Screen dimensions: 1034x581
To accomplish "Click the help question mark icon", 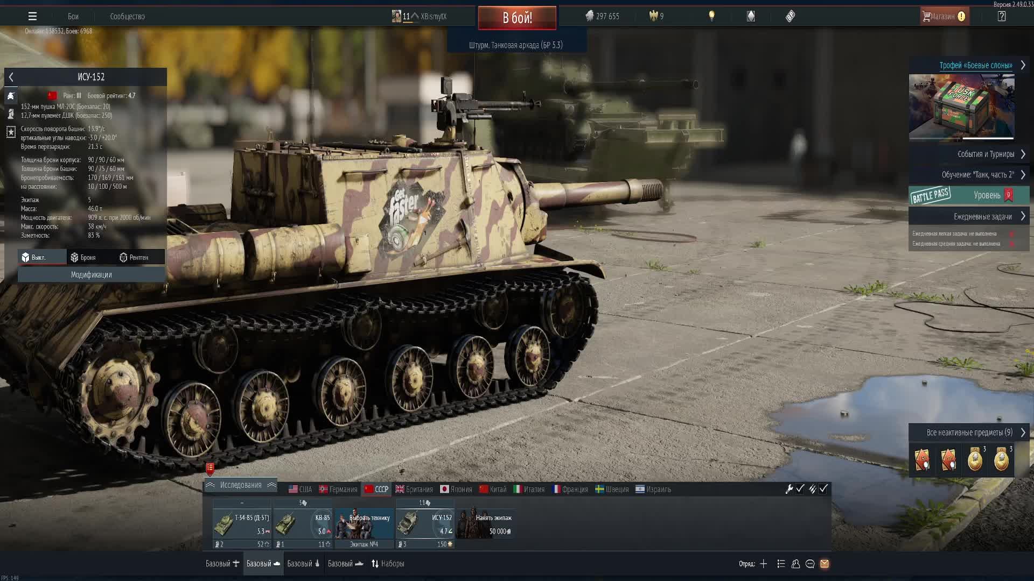I will coord(1002,16).
